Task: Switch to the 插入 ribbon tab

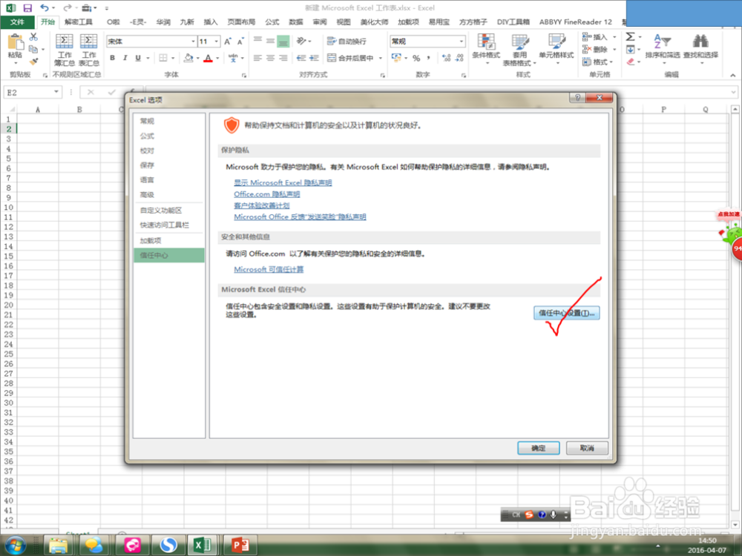Action: (211, 21)
